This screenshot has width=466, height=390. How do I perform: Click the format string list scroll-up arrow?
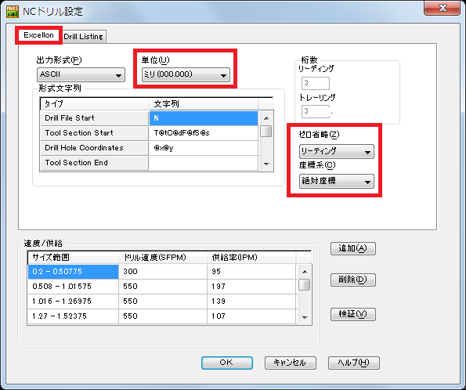tap(266, 118)
